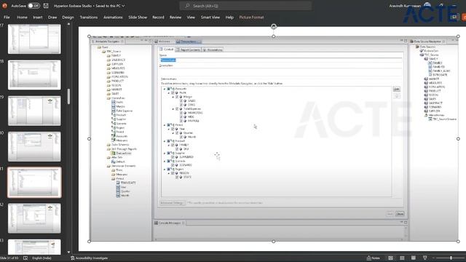
Task: Open the Notes pane from status bar
Action: tap(374, 258)
